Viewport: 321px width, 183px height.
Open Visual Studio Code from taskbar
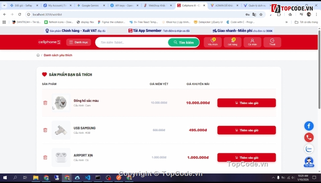[88, 178]
